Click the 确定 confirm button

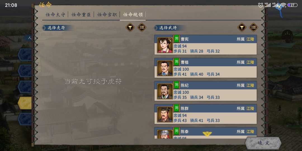(x=263, y=143)
